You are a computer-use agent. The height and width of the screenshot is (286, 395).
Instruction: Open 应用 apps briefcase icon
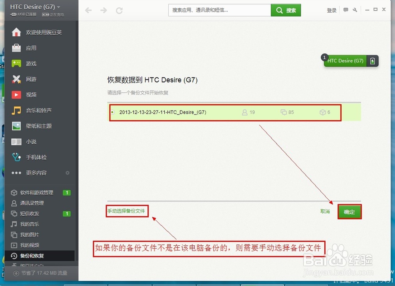coord(16,48)
